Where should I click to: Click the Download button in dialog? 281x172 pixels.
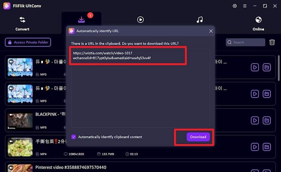(198, 137)
